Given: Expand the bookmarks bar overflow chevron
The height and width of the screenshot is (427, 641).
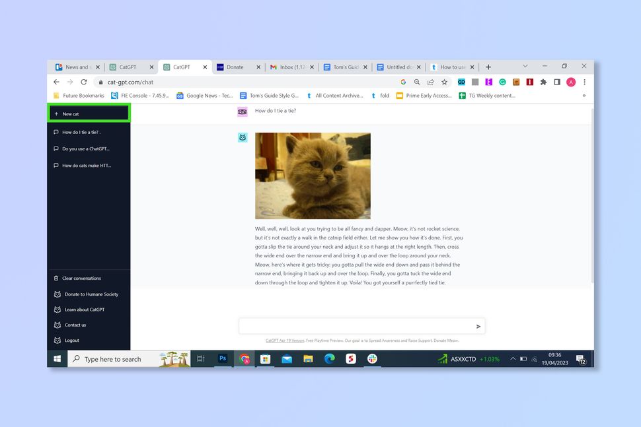Looking at the screenshot, I should [584, 95].
